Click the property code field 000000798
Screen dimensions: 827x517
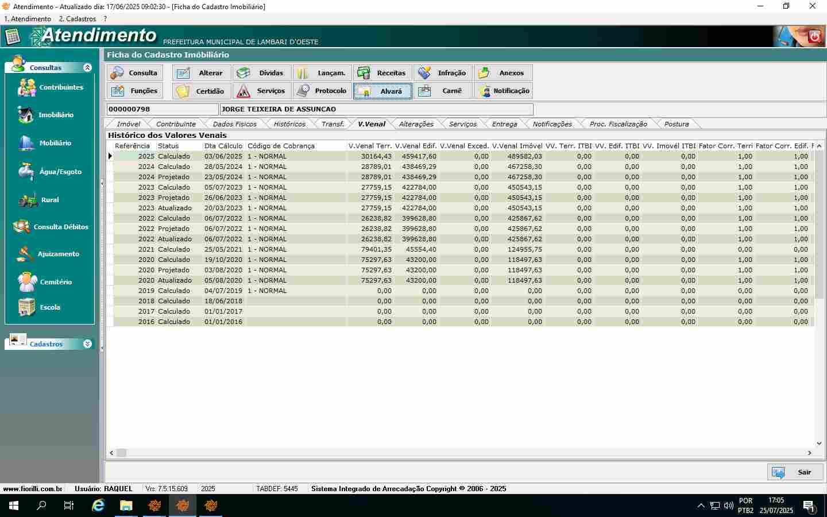click(162, 109)
